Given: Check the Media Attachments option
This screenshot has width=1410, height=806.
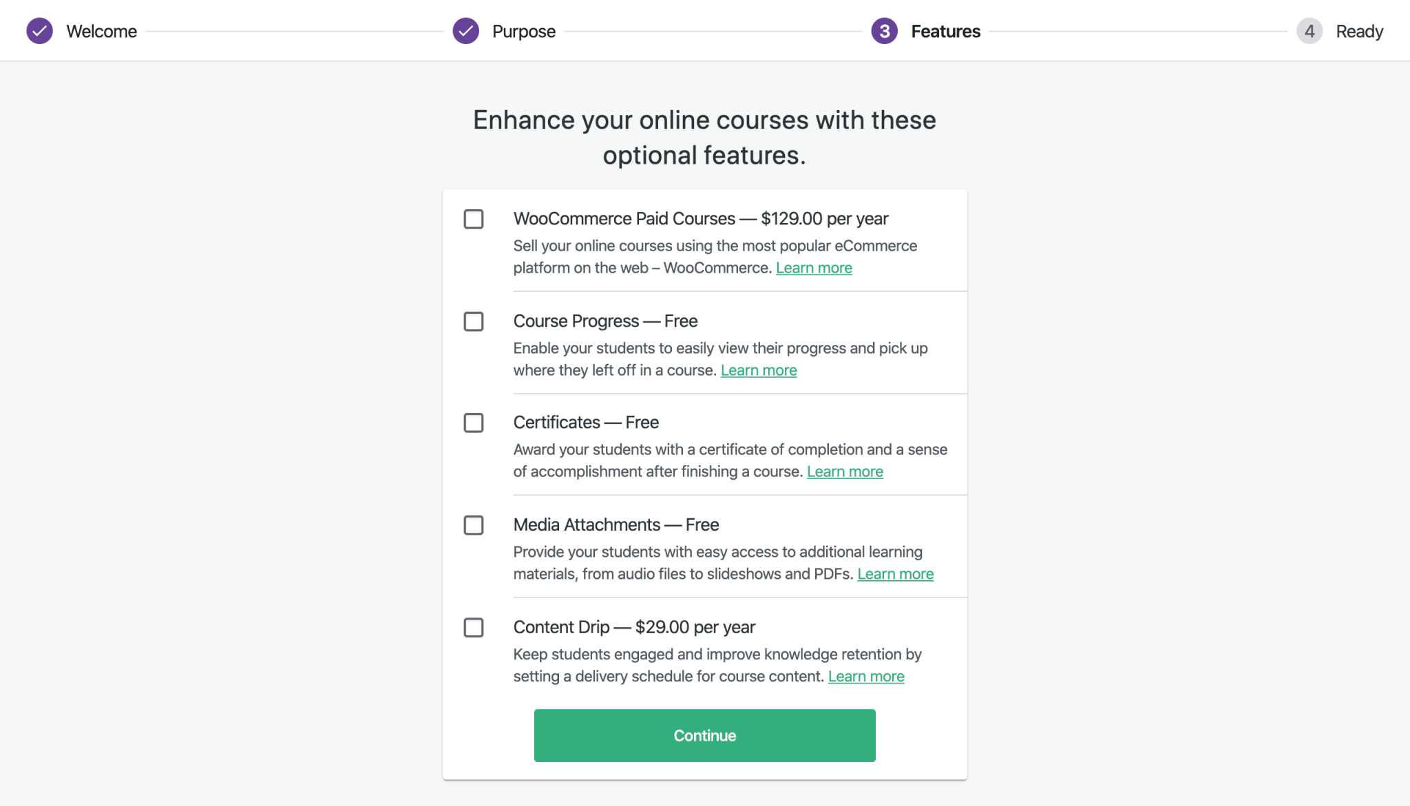Looking at the screenshot, I should point(474,525).
